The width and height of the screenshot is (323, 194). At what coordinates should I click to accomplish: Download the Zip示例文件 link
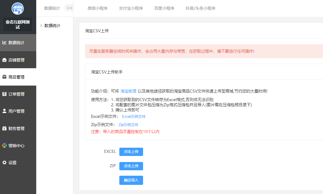128,125
